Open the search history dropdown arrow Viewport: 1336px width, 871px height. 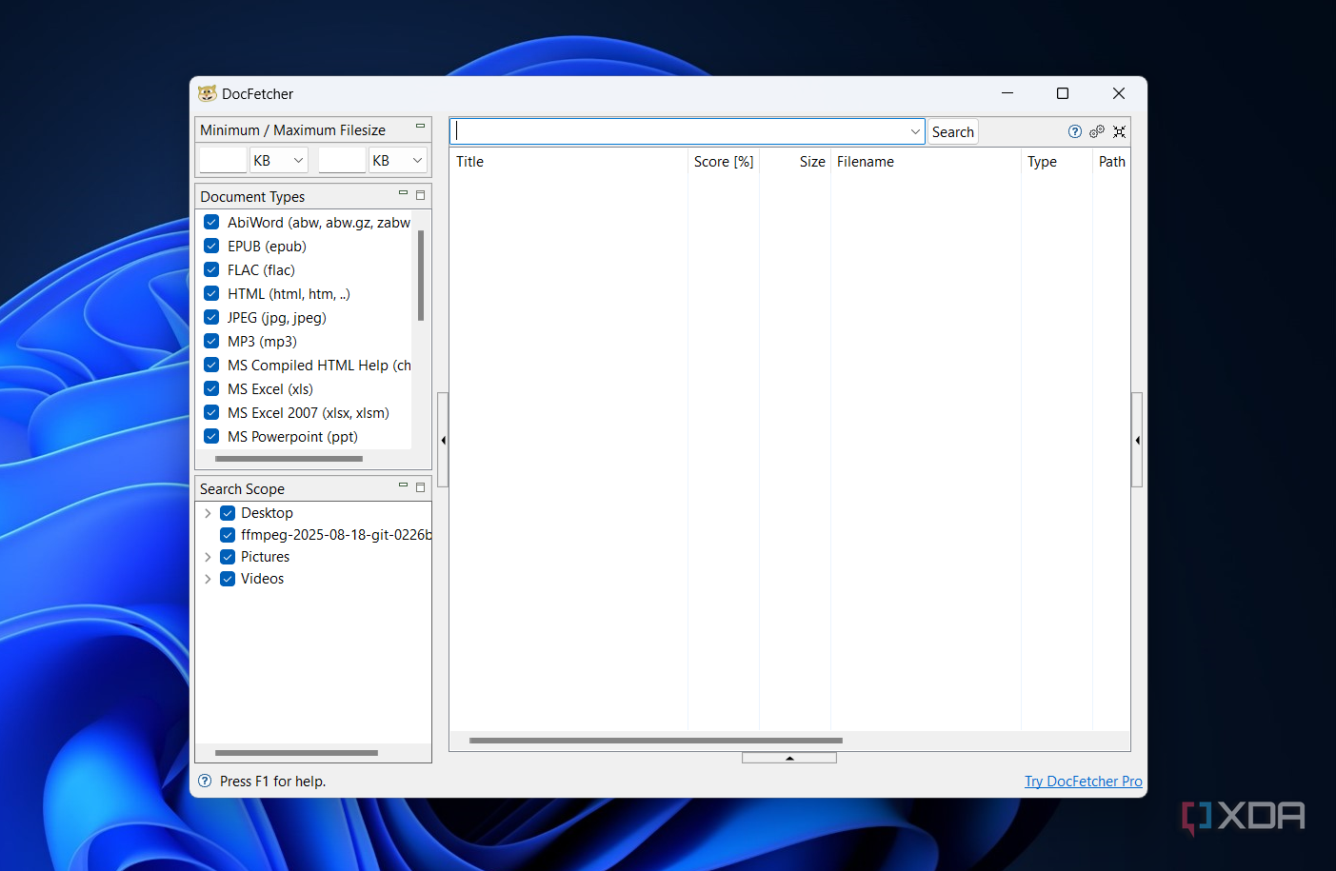915,132
